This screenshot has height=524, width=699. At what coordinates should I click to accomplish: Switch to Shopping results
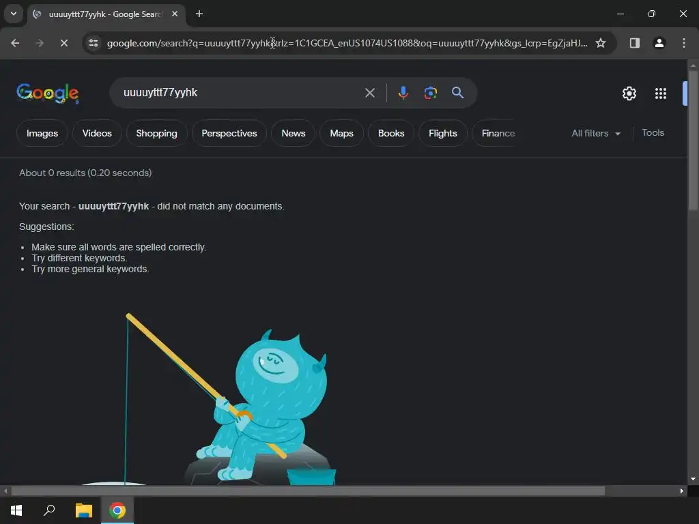tap(156, 133)
